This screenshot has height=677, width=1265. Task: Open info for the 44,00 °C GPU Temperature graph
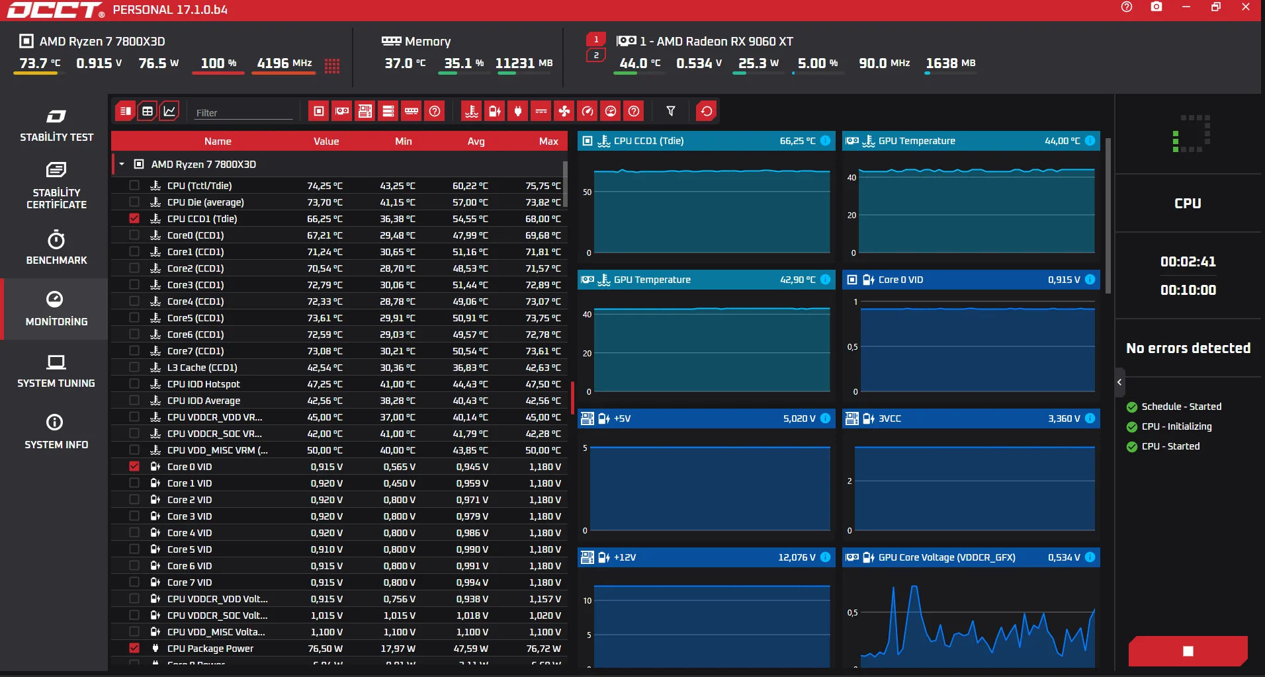(x=1090, y=141)
